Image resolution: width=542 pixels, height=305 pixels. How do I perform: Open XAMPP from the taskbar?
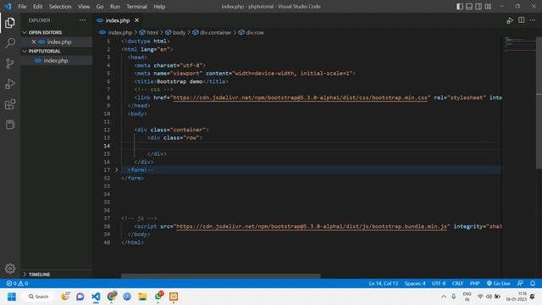[174, 297]
